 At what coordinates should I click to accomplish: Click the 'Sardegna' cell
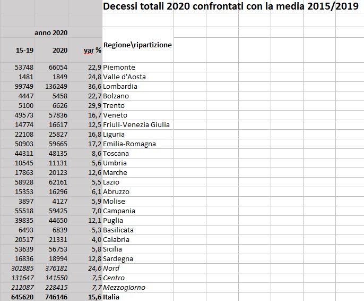(x=138, y=258)
